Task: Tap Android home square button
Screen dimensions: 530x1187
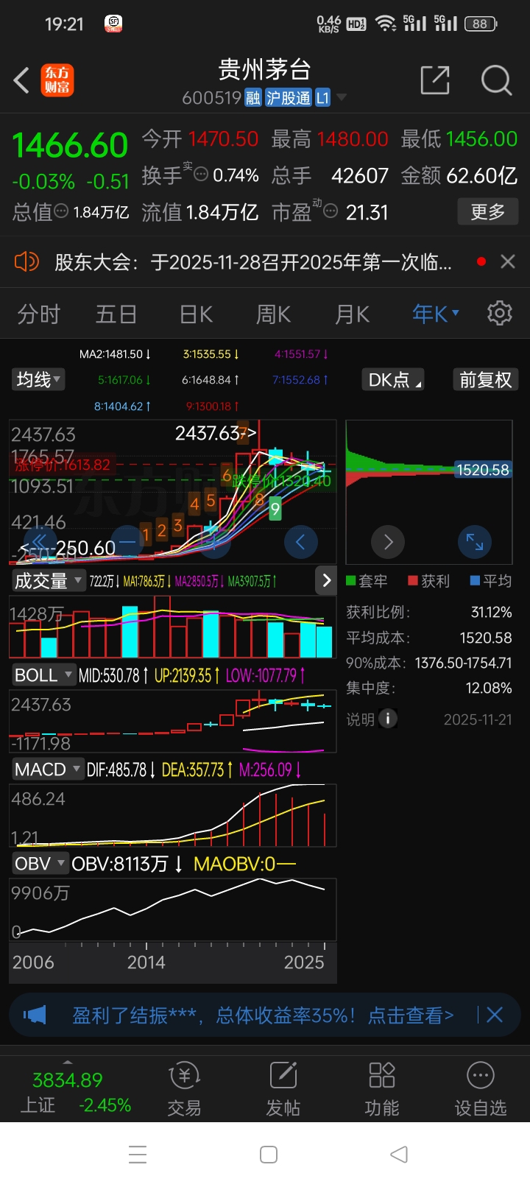Action: point(269,1154)
